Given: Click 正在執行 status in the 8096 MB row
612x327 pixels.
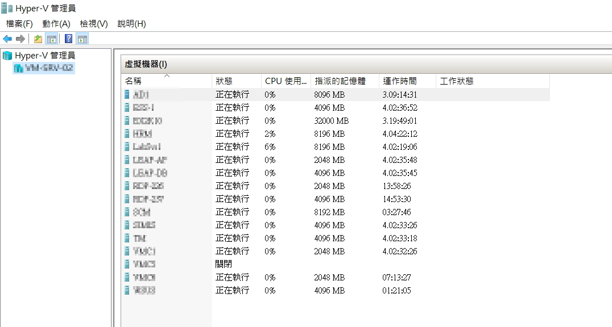Looking at the screenshot, I should [x=232, y=94].
